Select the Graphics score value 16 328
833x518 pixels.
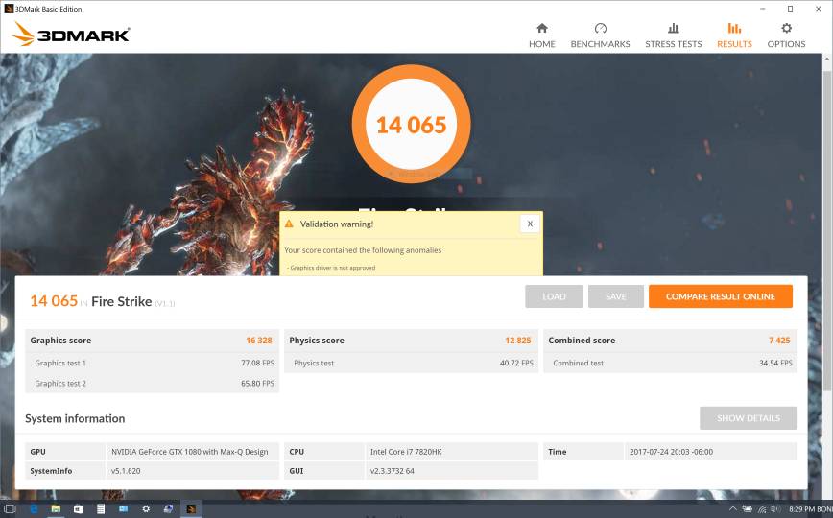click(259, 340)
